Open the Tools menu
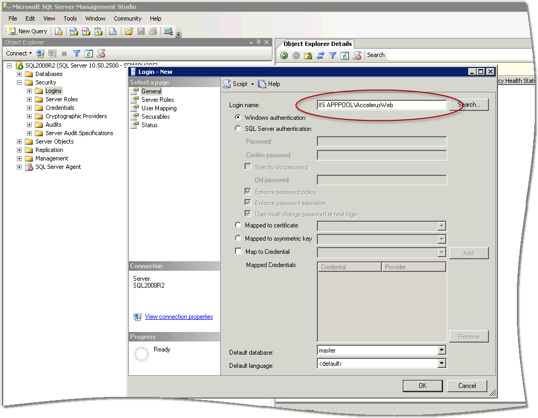Viewport: 538px width, 418px height. click(x=70, y=18)
